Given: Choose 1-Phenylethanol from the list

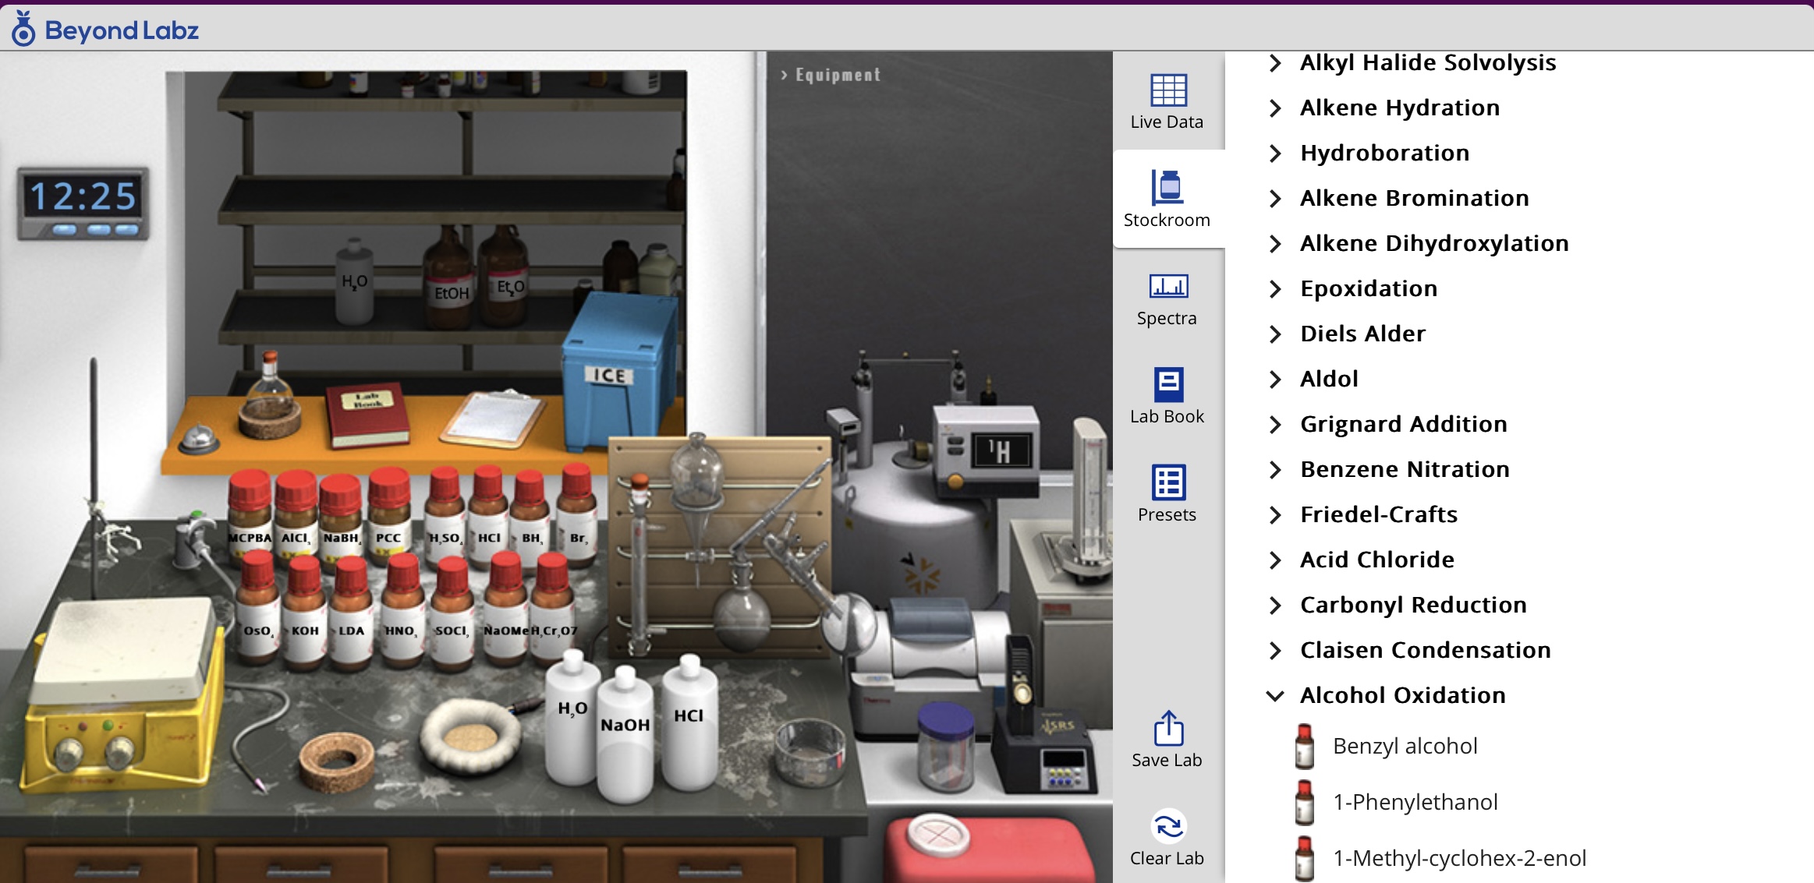Looking at the screenshot, I should 1415,802.
